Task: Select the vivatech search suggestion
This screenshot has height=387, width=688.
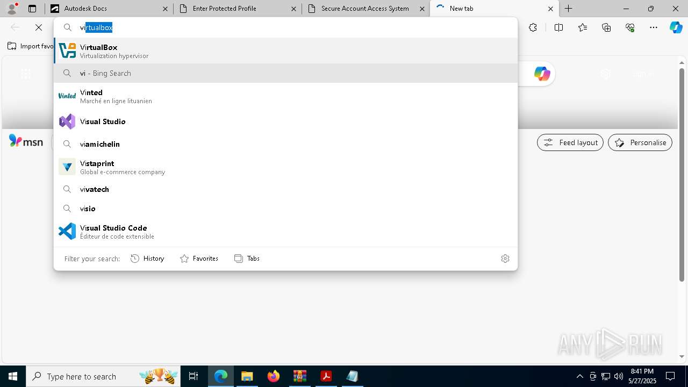Action: (285, 189)
